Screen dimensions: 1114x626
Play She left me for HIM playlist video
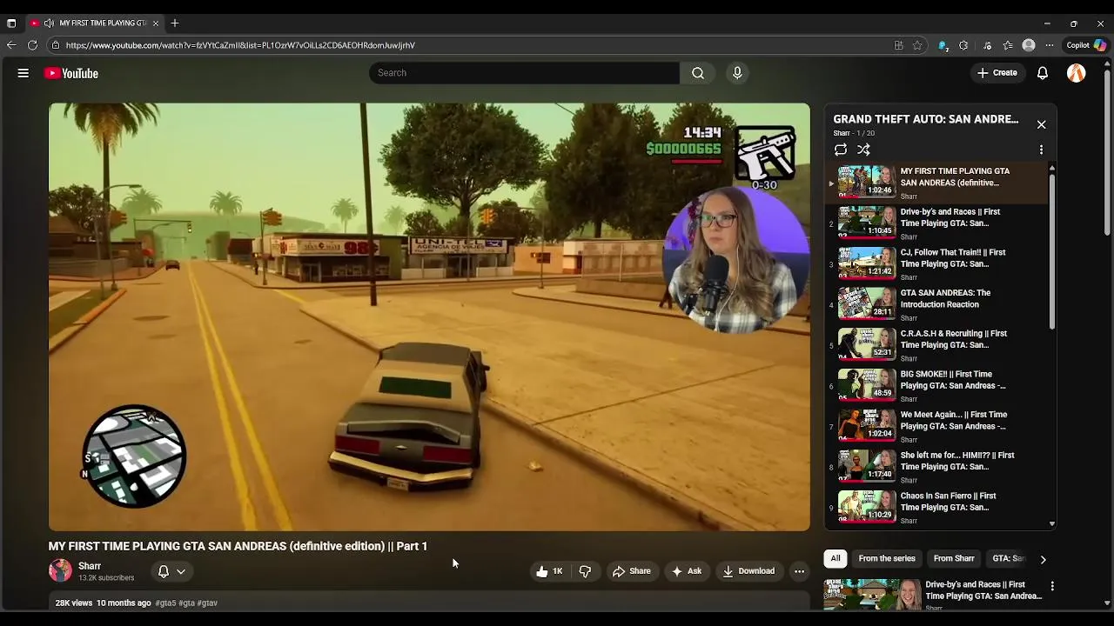coord(938,467)
